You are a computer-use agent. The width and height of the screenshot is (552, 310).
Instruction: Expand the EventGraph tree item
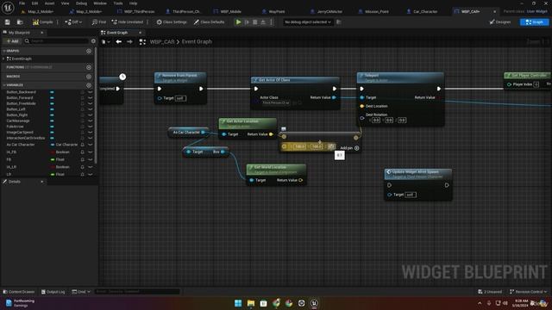coord(3,59)
